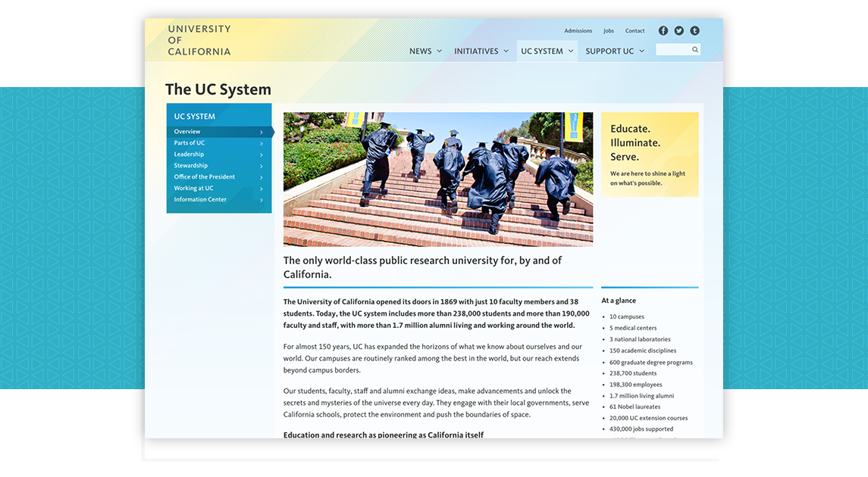Click the arrow beside Working at UC

[262, 189]
